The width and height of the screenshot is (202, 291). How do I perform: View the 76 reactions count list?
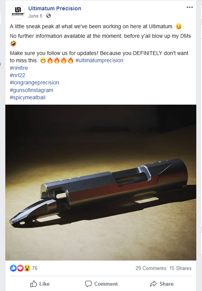click(35, 268)
